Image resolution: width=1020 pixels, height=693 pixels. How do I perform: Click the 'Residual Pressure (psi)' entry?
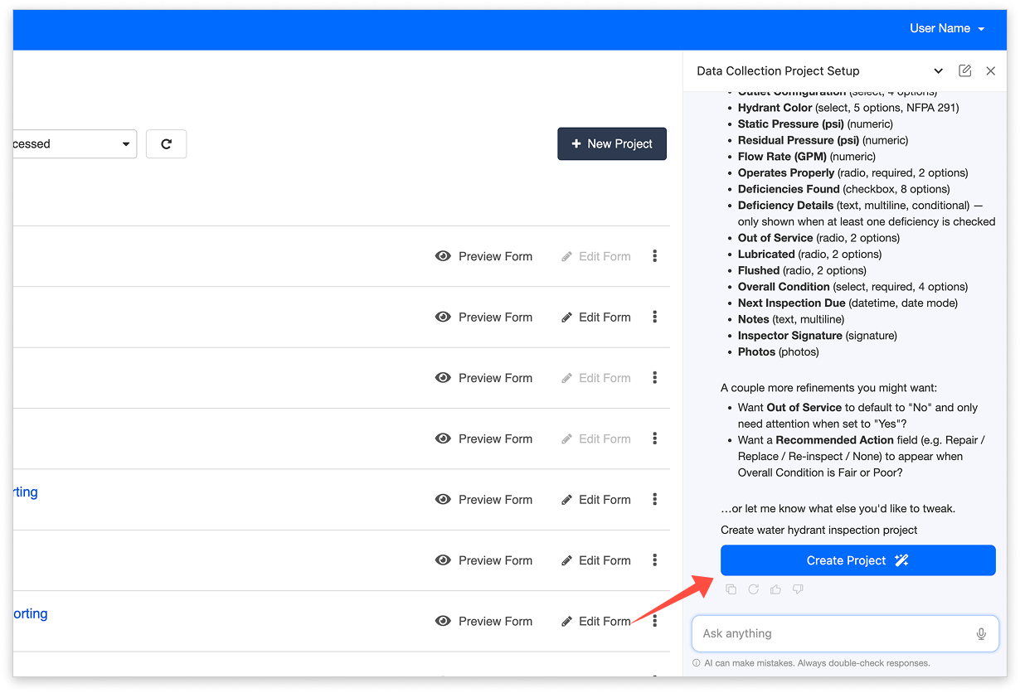tap(823, 140)
